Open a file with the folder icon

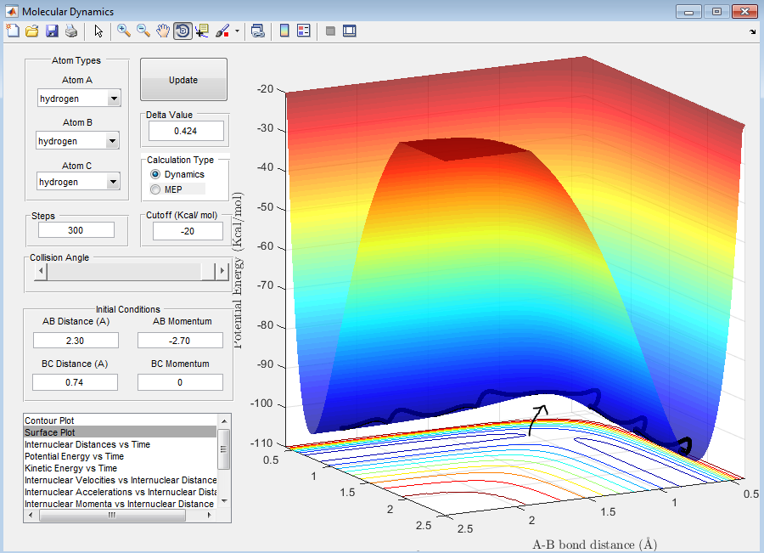(x=31, y=31)
